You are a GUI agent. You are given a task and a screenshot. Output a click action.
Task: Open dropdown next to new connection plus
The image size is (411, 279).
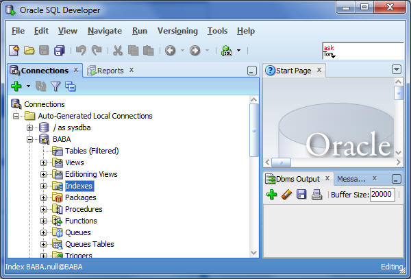tap(28, 86)
